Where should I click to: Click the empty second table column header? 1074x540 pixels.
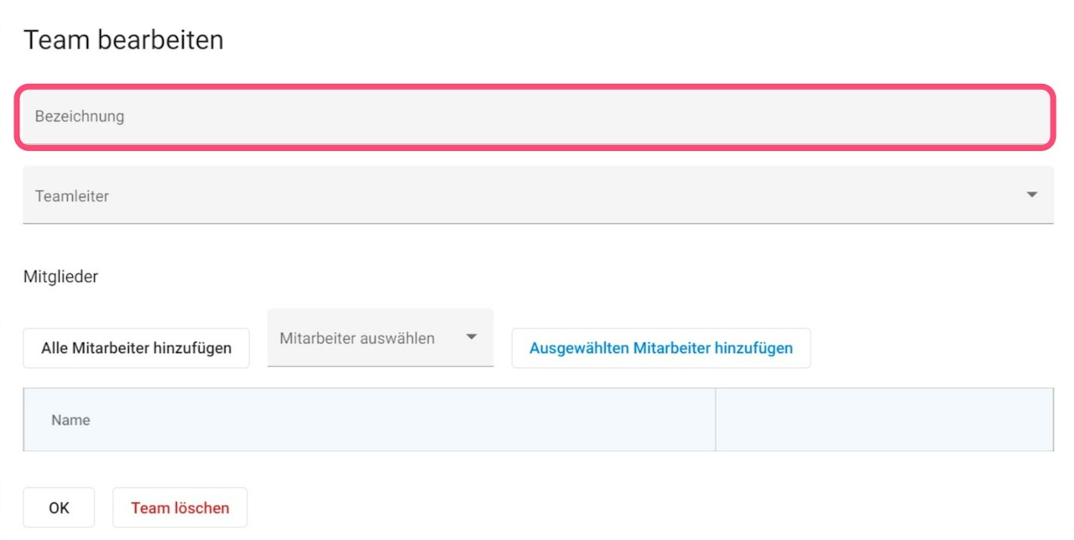(884, 420)
